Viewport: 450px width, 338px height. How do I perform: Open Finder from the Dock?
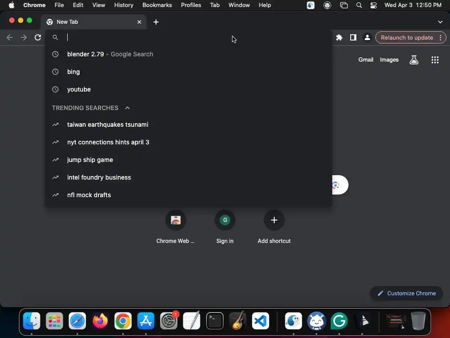[x=32, y=321]
